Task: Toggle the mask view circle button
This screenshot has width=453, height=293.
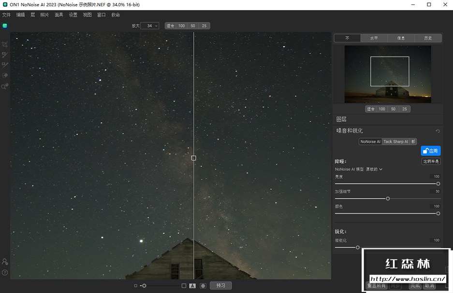Action: 203,286
